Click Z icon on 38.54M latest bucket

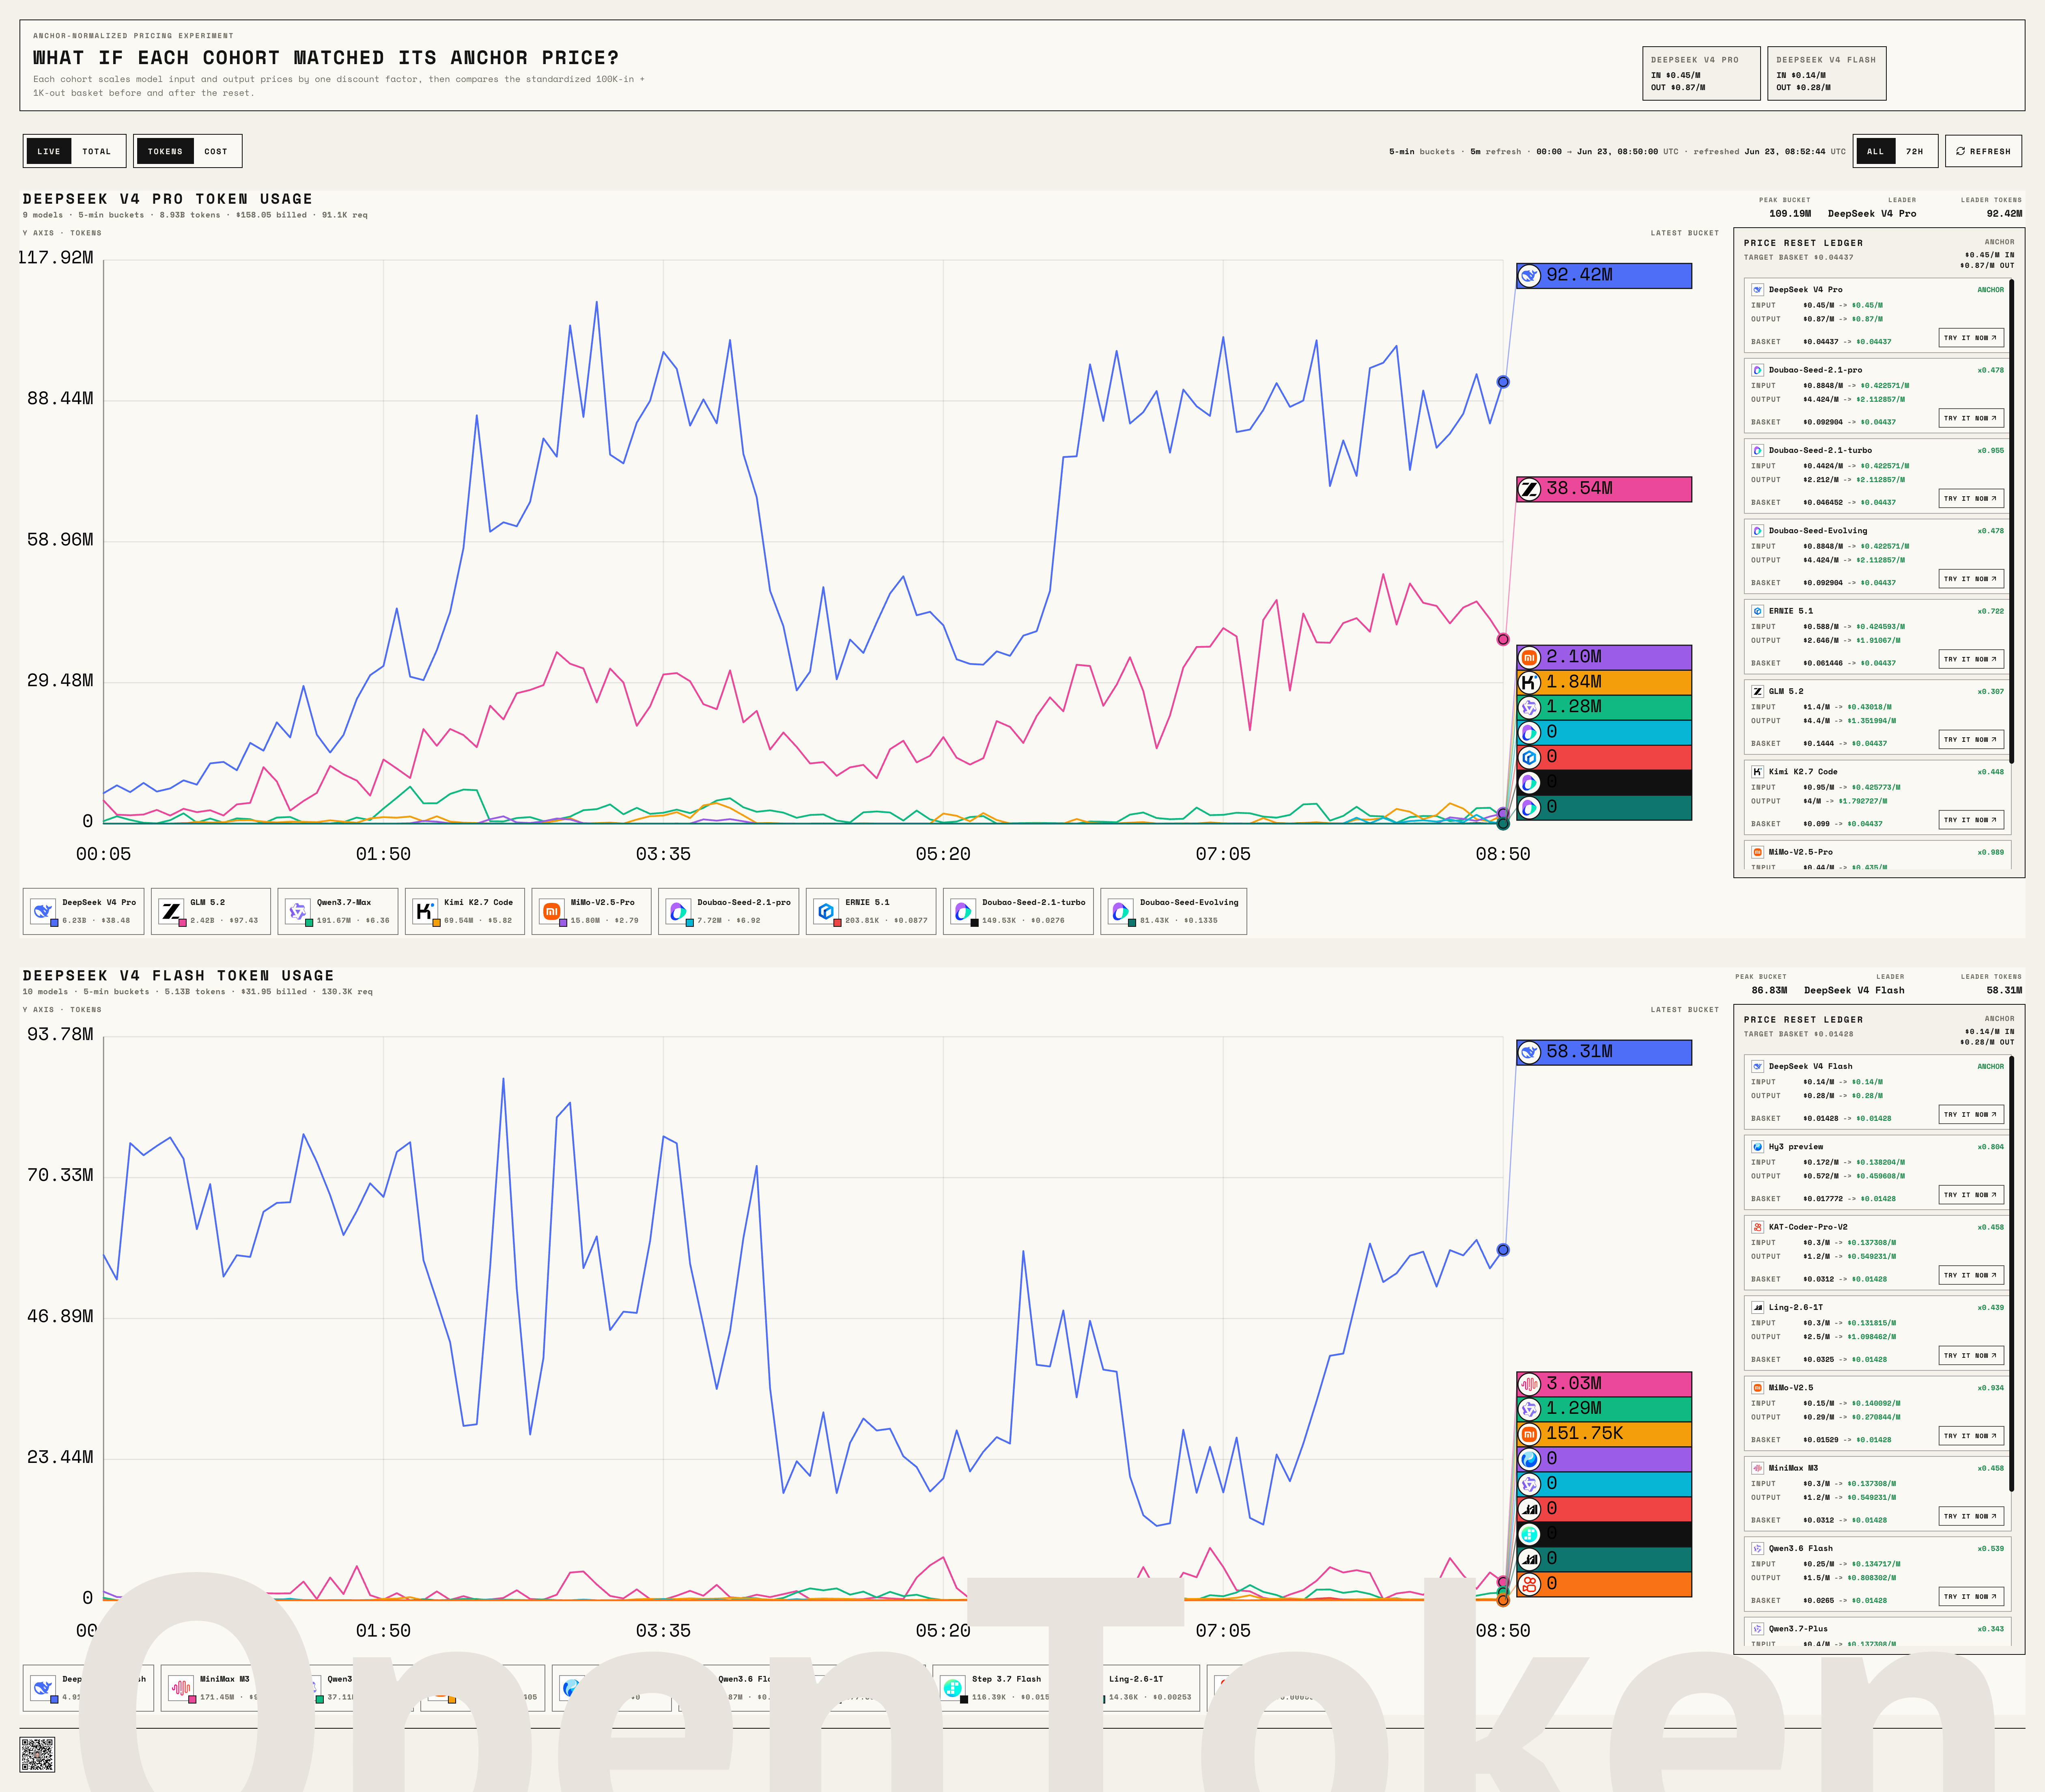point(1529,489)
